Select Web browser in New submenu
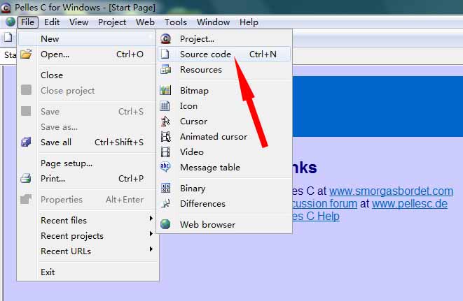Screen dimensions: 463x301 tap(224, 224)
